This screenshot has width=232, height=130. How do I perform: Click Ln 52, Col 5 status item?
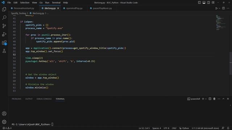tap(144, 128)
